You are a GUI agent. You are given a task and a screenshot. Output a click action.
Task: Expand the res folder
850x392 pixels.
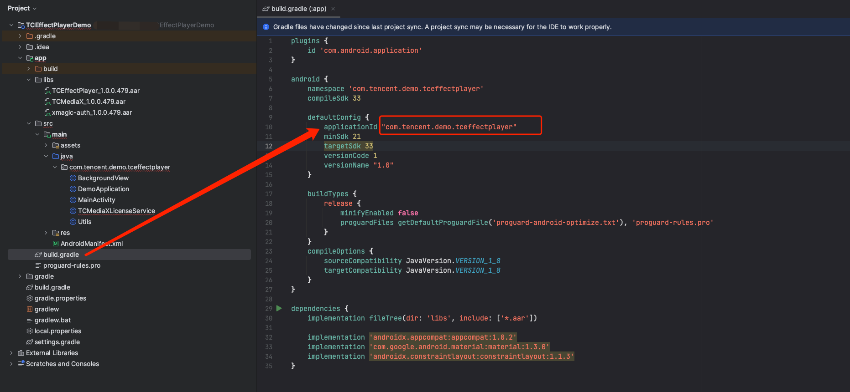[x=46, y=233]
